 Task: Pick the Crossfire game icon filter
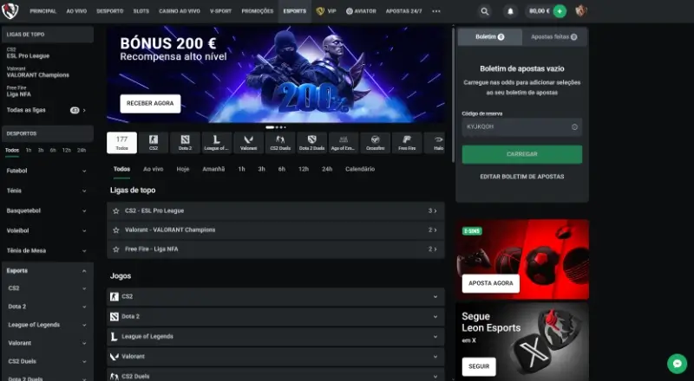click(x=375, y=142)
